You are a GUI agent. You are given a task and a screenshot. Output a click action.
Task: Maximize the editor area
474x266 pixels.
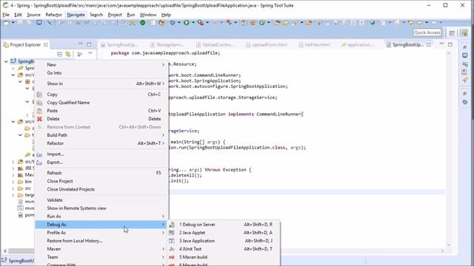coord(450,44)
